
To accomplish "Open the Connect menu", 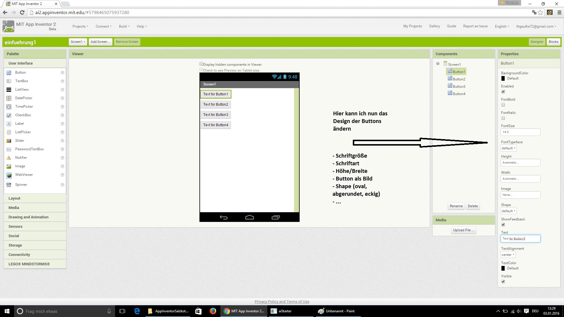I will 103,26.
